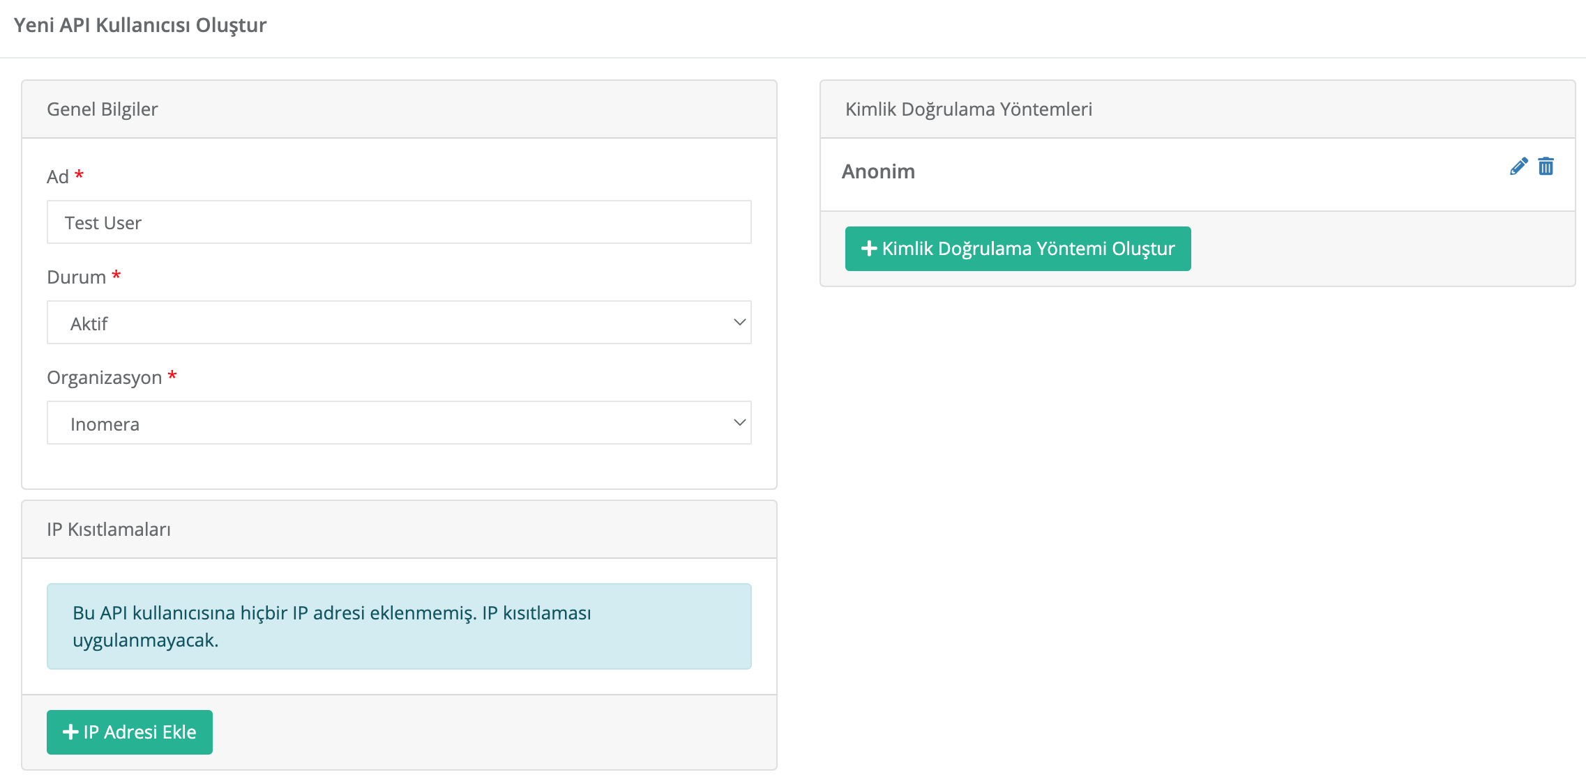
Task: Delete the Anonim authentication method trash icon
Action: click(1546, 167)
